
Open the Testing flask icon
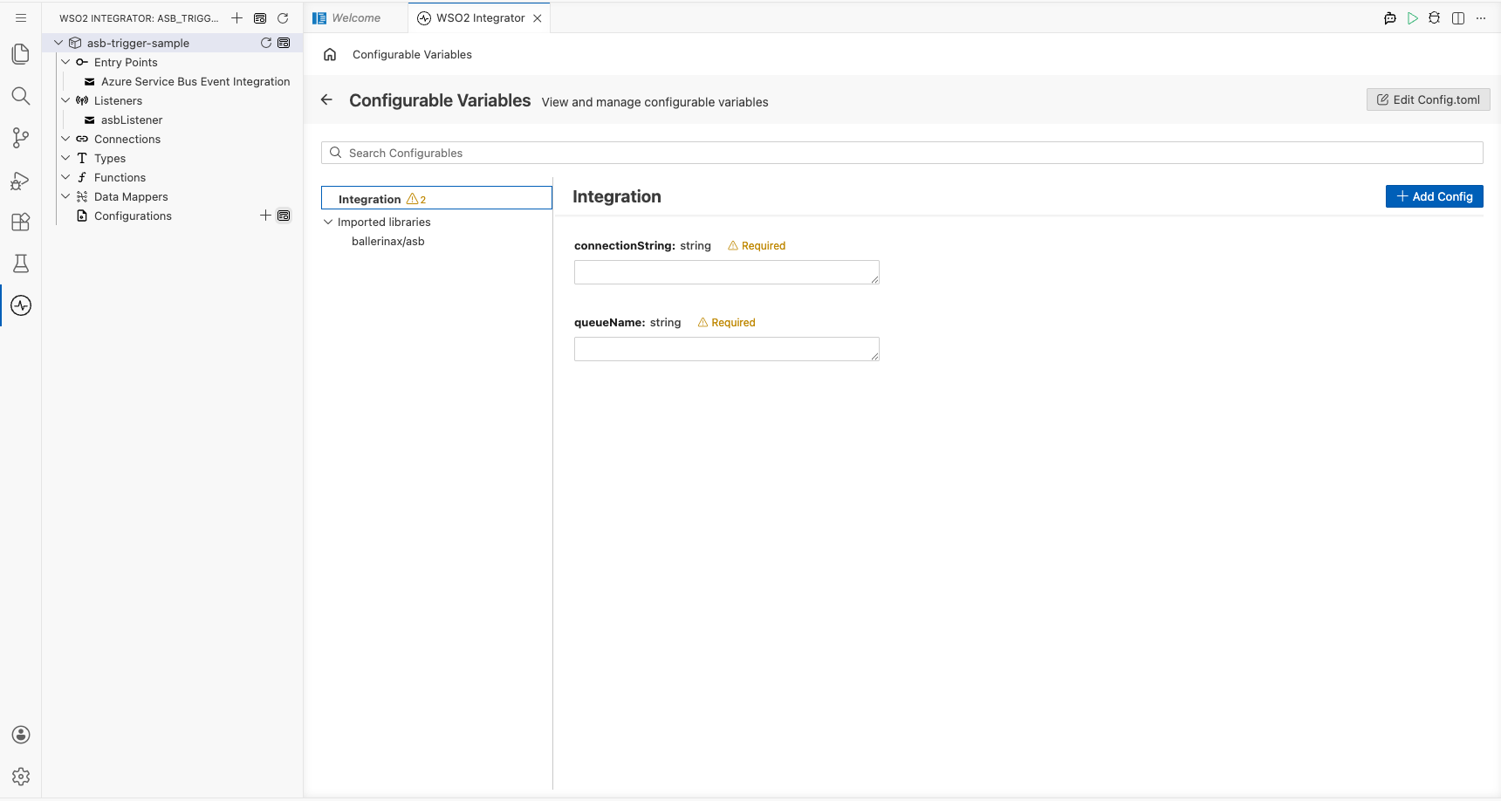(21, 264)
